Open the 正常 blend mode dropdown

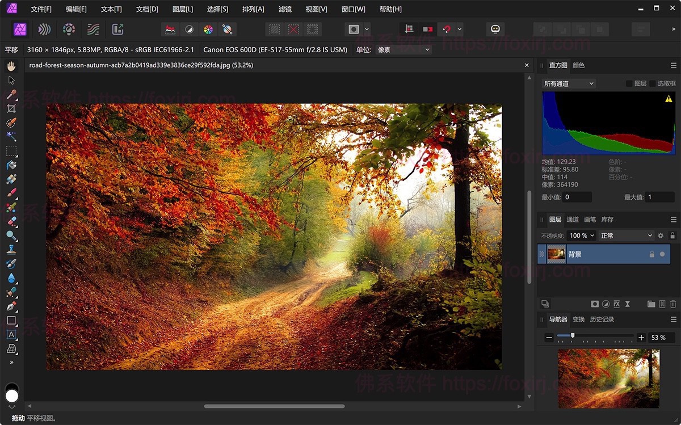(x=626, y=235)
